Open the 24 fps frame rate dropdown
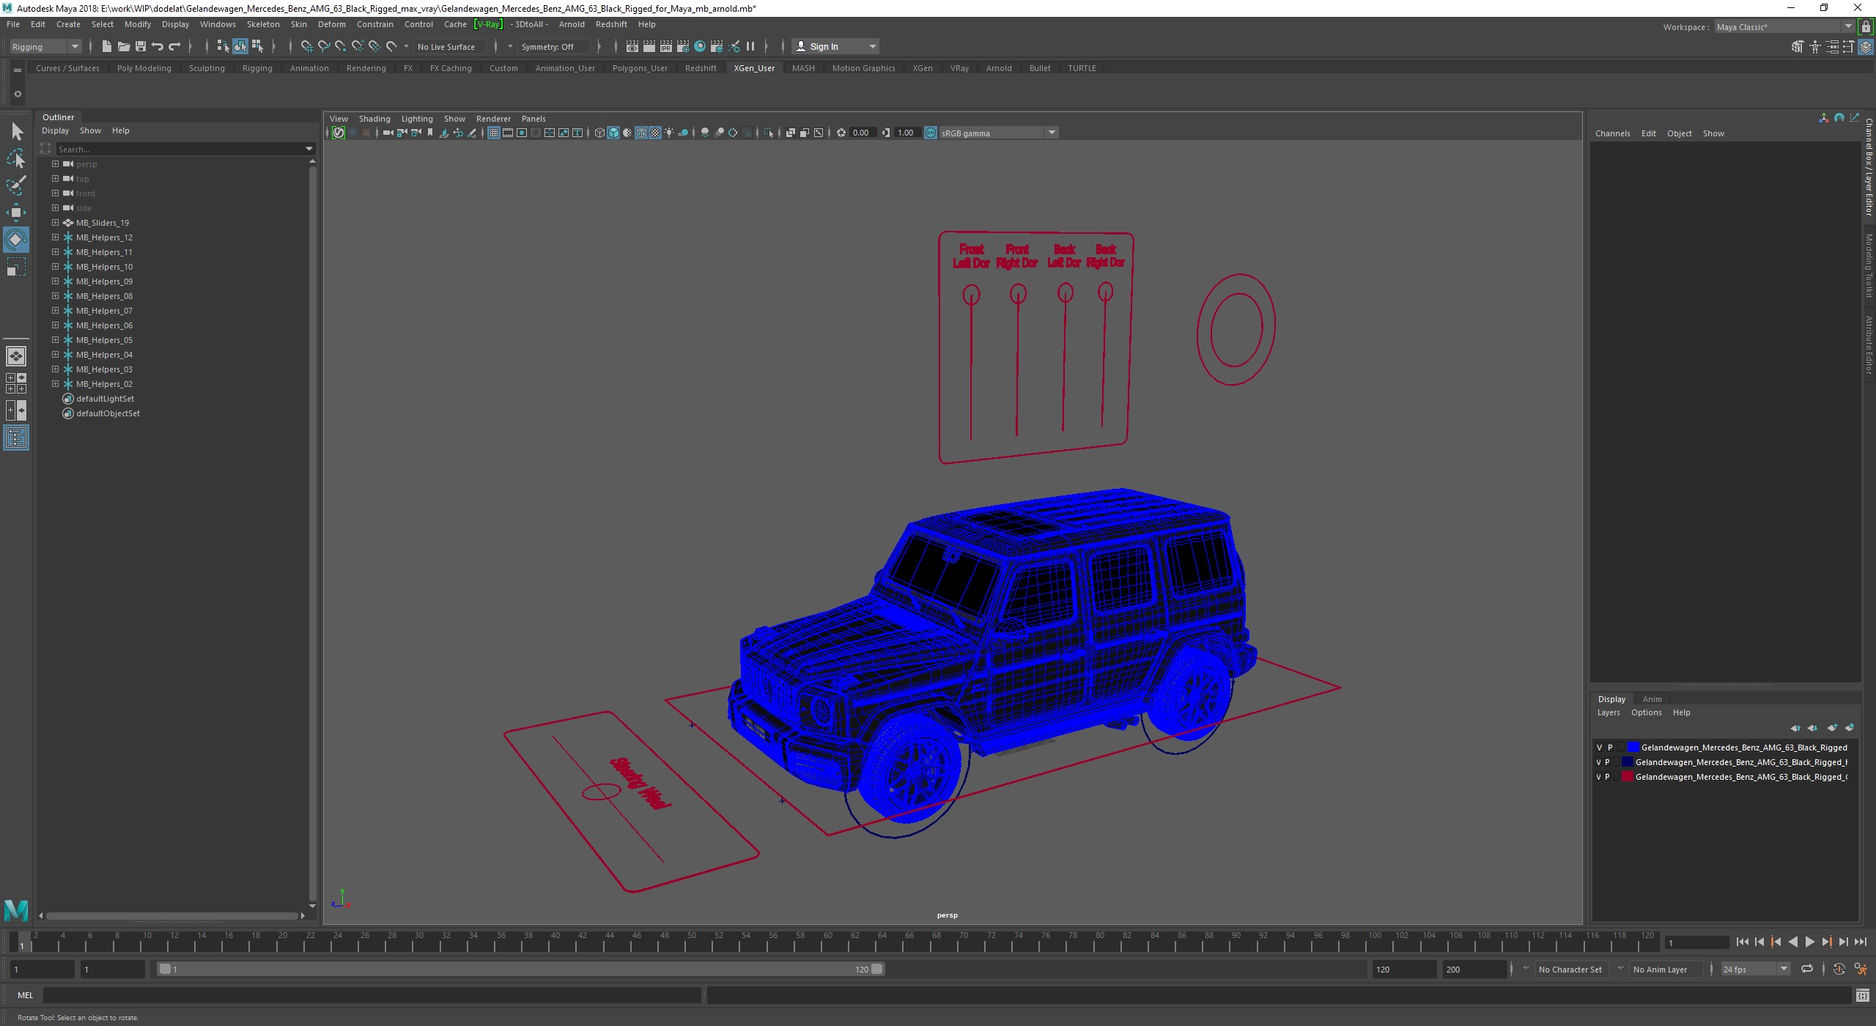Viewport: 1876px width, 1026px height. [1754, 969]
